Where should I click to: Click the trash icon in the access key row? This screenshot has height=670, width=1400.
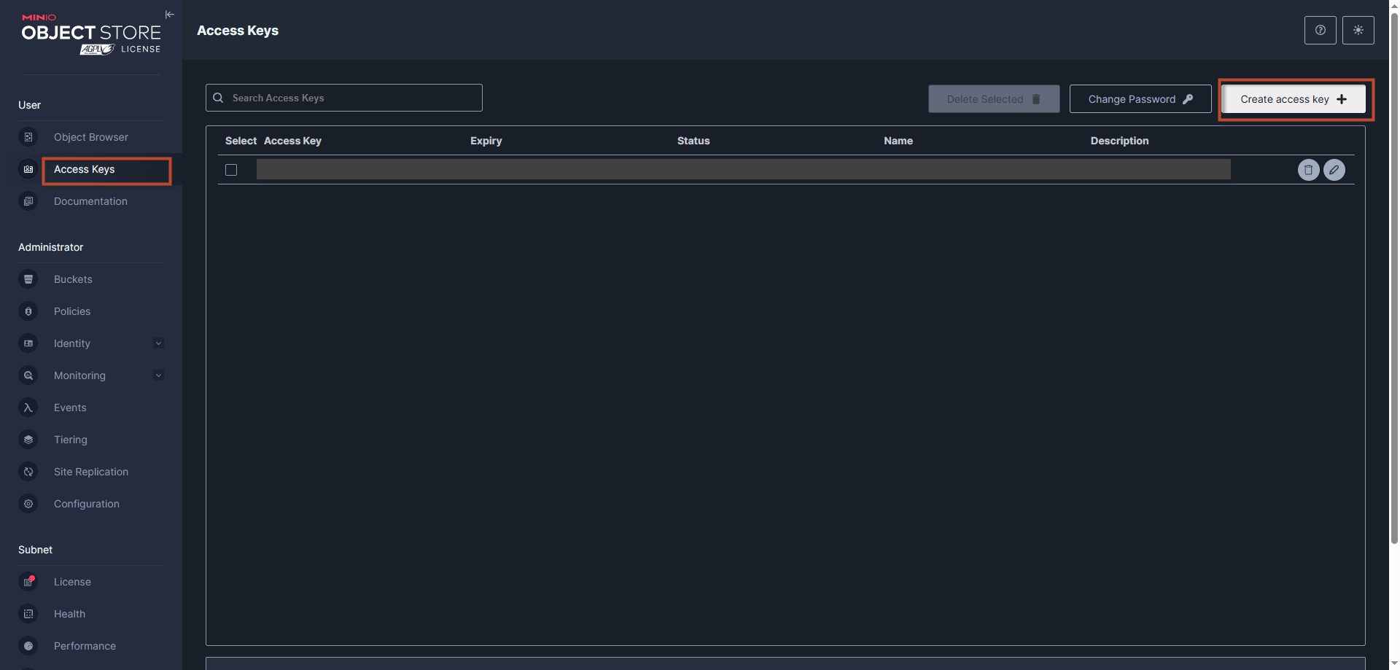pos(1308,170)
